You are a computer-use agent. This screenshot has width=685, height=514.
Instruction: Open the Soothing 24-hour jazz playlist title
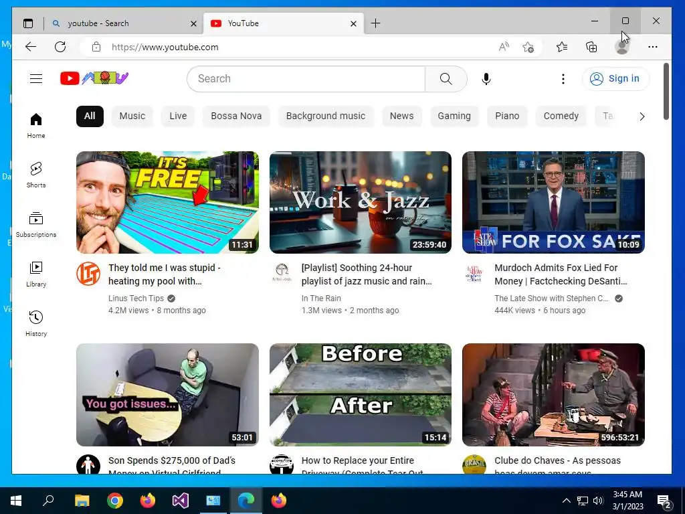[x=366, y=274]
